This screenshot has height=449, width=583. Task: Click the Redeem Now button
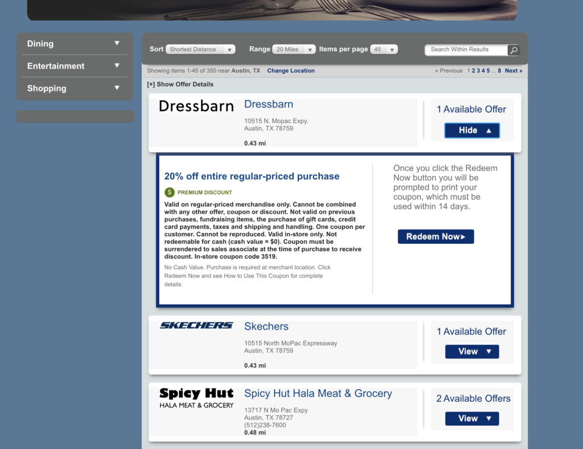436,236
